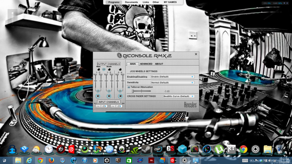Click the Talkover Attenuation slider handle

point(132,91)
